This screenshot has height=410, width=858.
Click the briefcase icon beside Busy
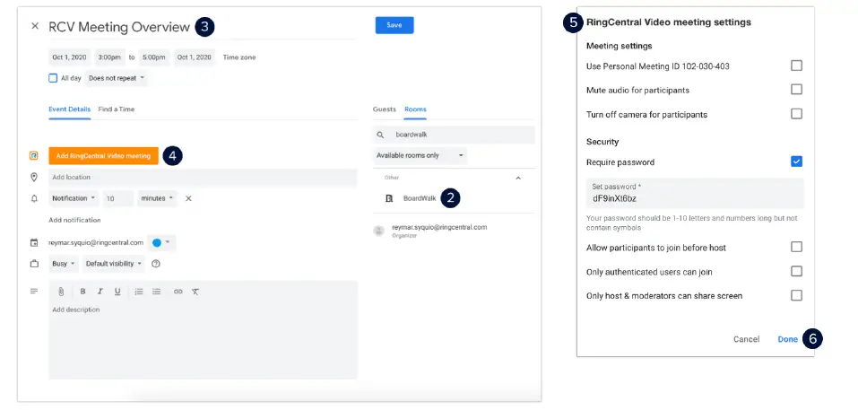pyautogui.click(x=34, y=264)
